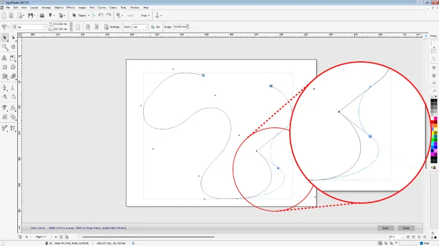Select the Text 'A' tool
Viewport: 439px width, 246px height.
(x=4, y=58)
